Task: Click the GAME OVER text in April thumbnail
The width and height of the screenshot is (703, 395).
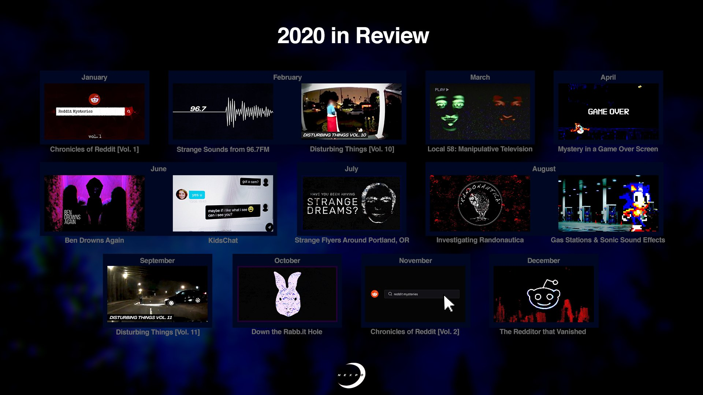Action: (608, 112)
